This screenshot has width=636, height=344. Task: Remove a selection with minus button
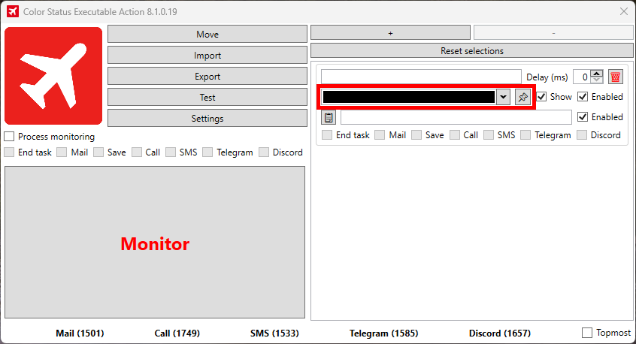[x=553, y=33]
